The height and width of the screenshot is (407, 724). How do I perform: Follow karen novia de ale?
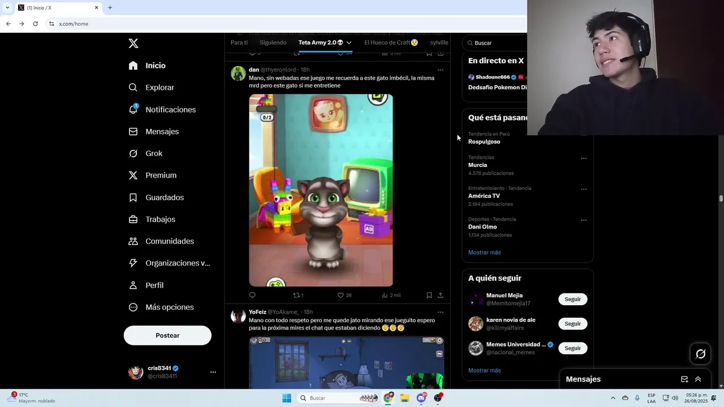572,323
